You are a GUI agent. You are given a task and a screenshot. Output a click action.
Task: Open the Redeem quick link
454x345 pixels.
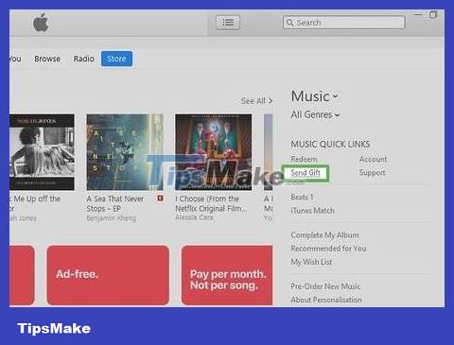[x=304, y=159]
